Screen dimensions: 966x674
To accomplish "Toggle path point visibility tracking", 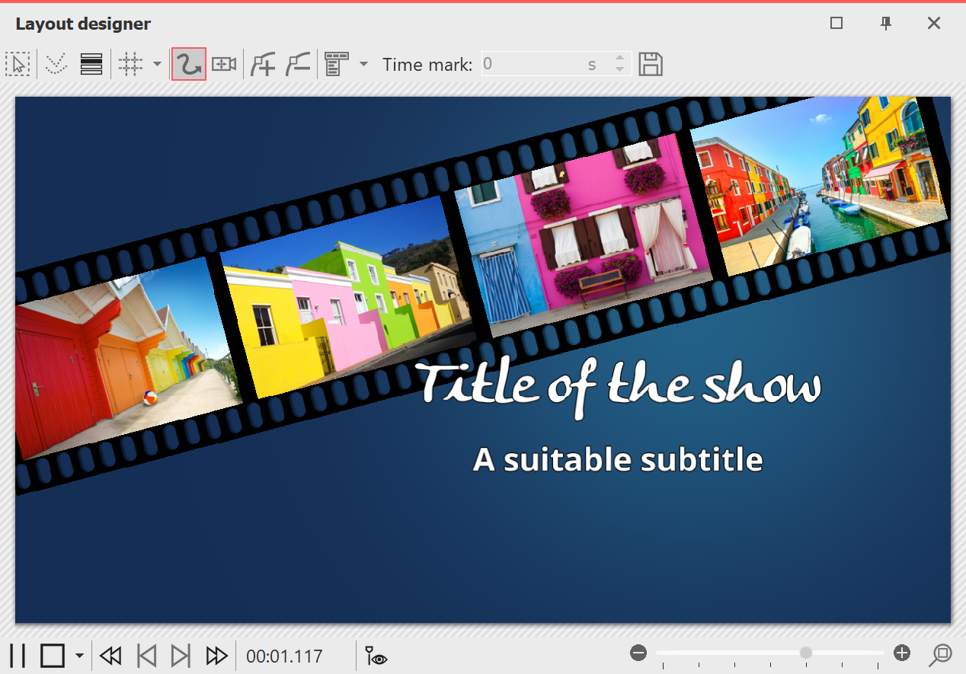I will tap(376, 655).
